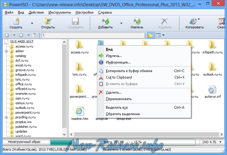Click the view mode icon

point(158,35)
